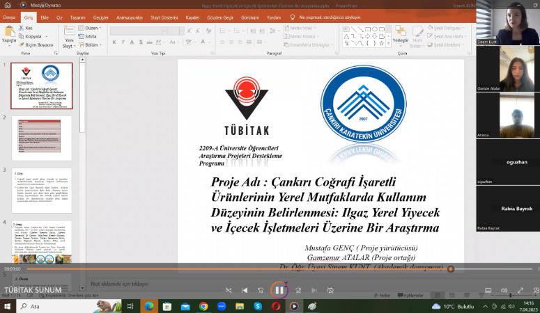Screen dimensions: 540x313
Task: Open Microsoft Edge from taskbar
Action: click(149, 306)
